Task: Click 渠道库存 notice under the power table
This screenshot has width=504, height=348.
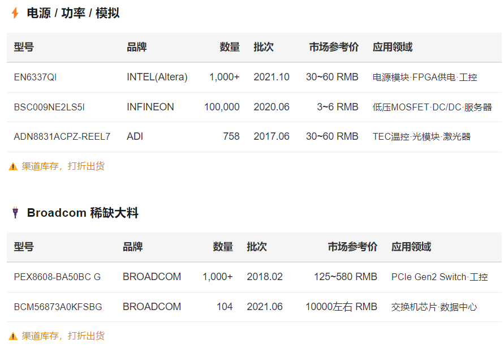Action: coord(63,166)
